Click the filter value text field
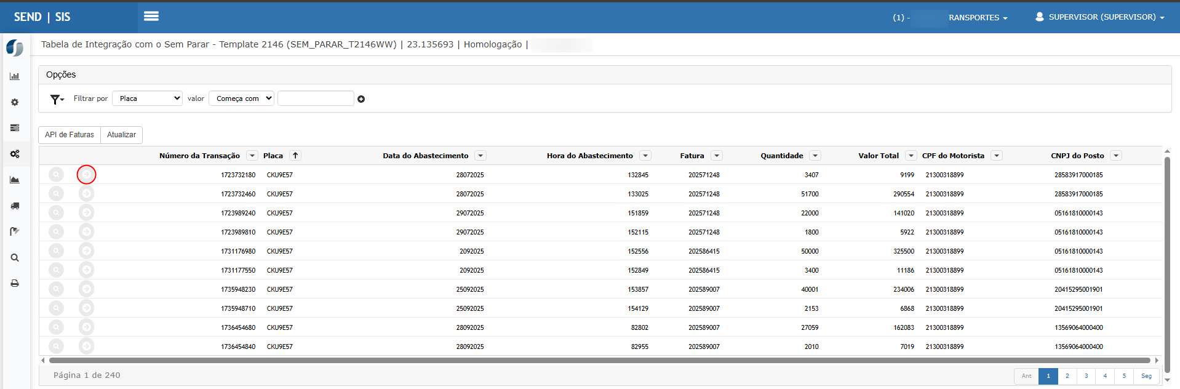The height and width of the screenshot is (389, 1180). (316, 98)
